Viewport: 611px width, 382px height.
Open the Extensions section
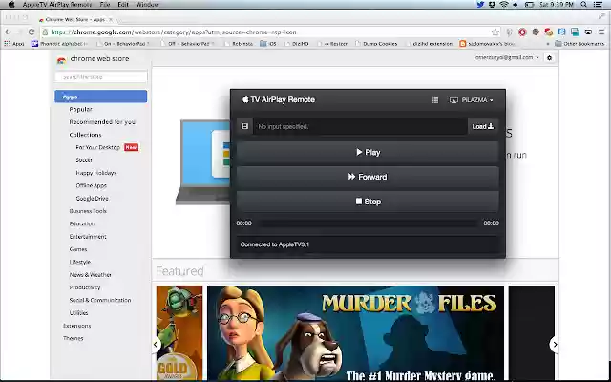click(x=76, y=326)
